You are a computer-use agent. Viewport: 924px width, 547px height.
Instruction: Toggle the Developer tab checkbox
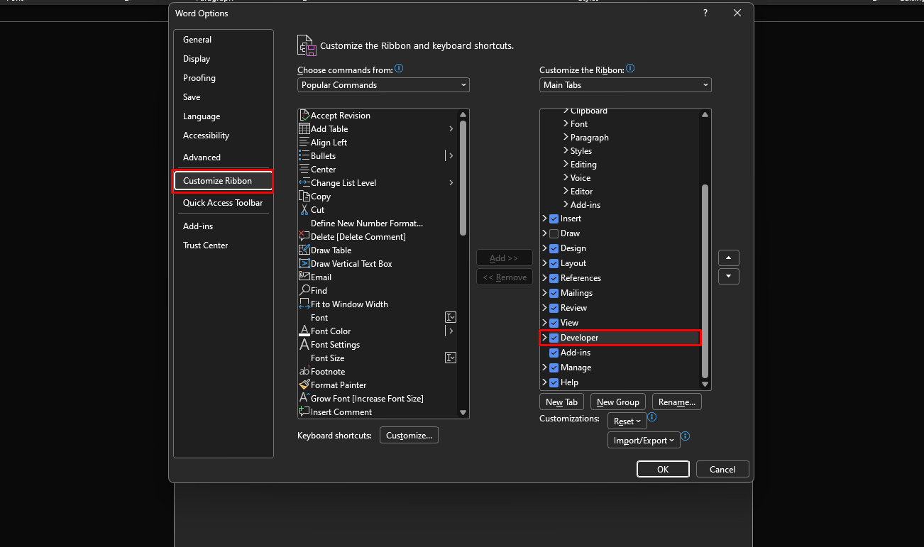554,338
